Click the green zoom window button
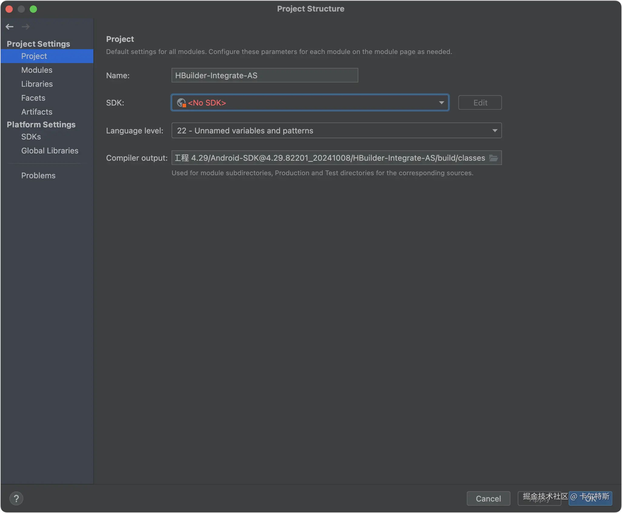This screenshot has height=513, width=622. click(x=33, y=9)
